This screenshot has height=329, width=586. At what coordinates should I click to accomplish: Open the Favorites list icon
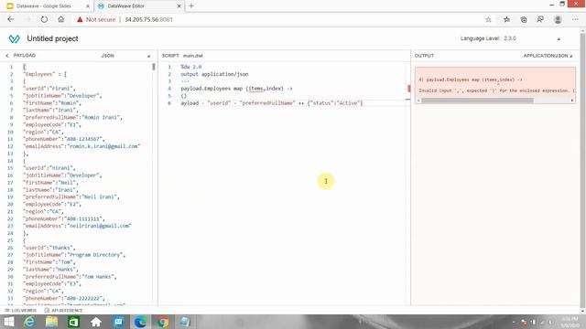(506, 19)
